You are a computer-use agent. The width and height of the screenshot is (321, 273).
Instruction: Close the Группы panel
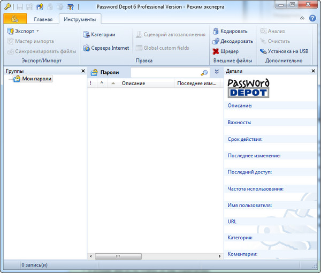point(83,71)
